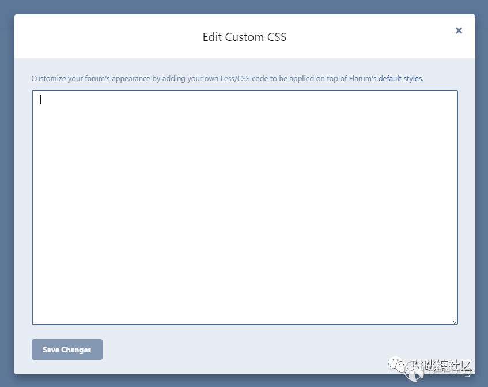The height and width of the screenshot is (387, 488).
Task: Click the word Flarum's in the description
Action: [362, 79]
